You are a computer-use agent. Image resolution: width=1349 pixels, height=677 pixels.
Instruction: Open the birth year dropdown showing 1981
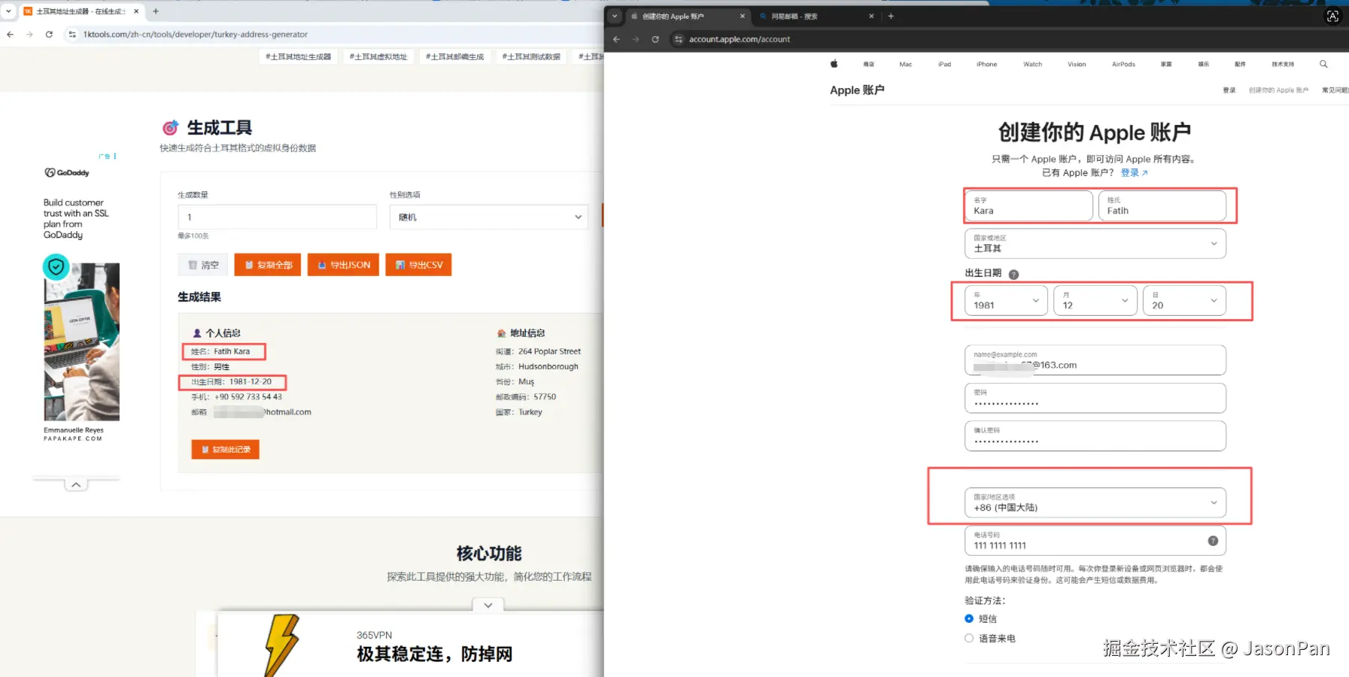[1006, 300]
